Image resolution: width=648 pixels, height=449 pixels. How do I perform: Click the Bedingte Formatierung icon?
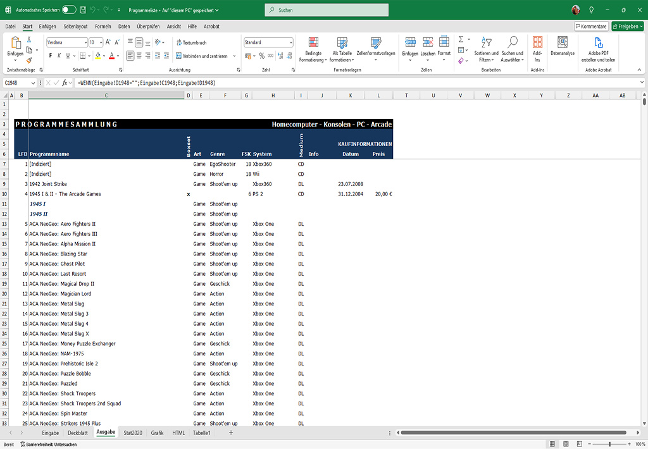click(312, 43)
